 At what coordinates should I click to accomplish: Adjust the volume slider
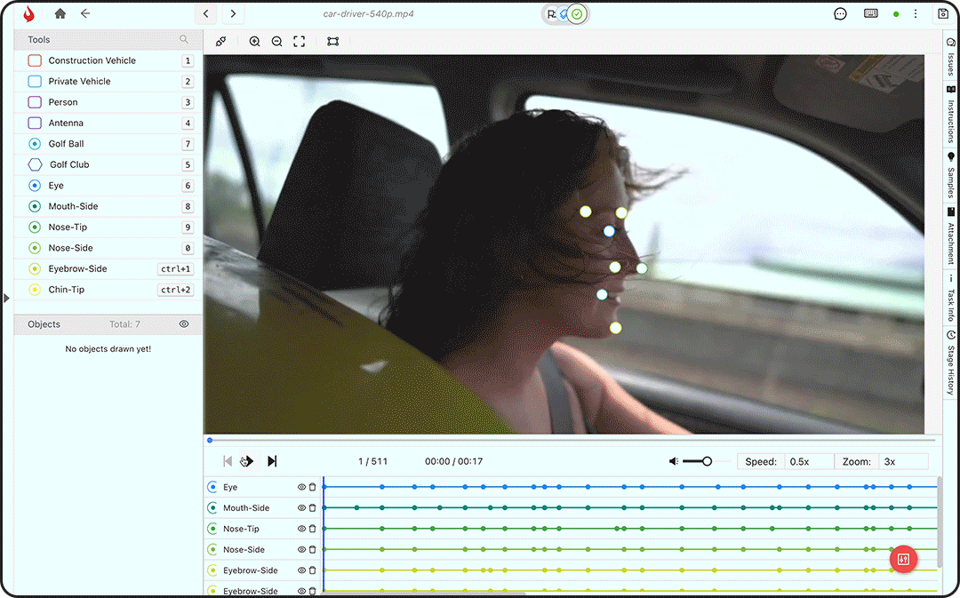(707, 461)
